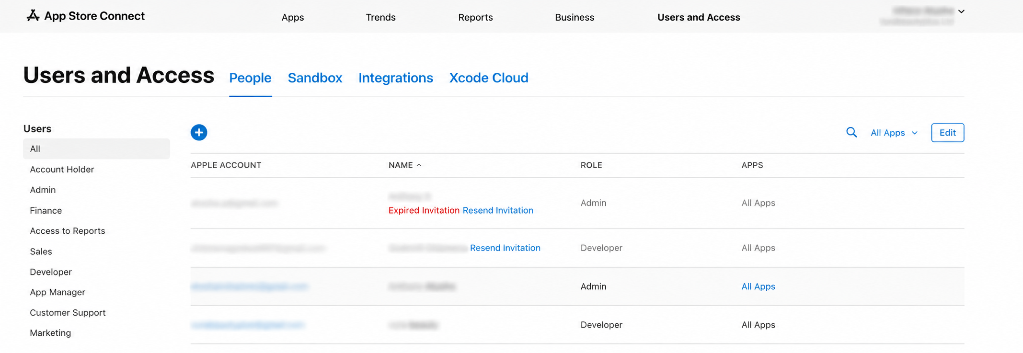The image size is (1023, 353).
Task: Filter users by Finance role
Action: (x=46, y=210)
